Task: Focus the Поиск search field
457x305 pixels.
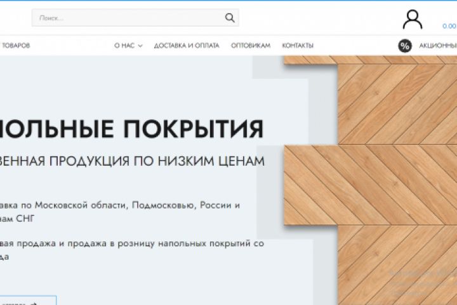Action: 135,18
